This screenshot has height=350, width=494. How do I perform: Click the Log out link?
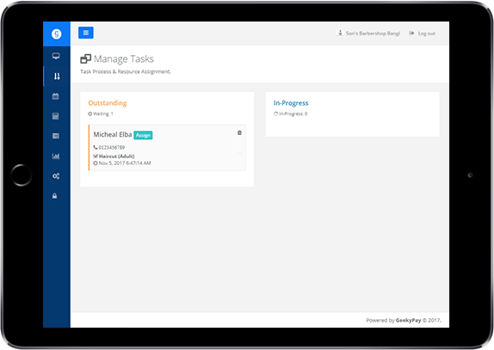point(423,34)
